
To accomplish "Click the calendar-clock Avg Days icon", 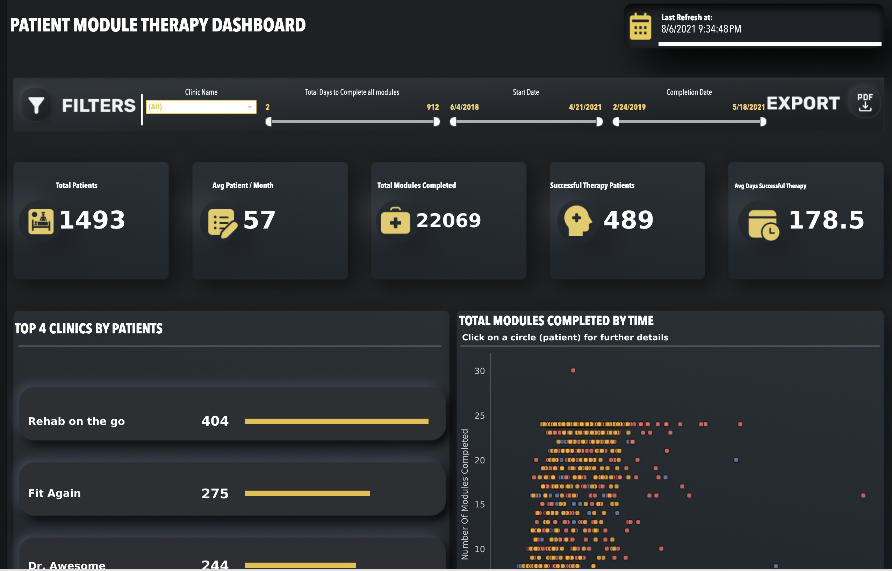I will click(763, 224).
